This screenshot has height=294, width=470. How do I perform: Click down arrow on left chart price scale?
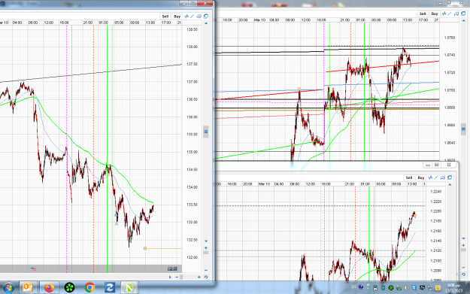[x=206, y=241]
